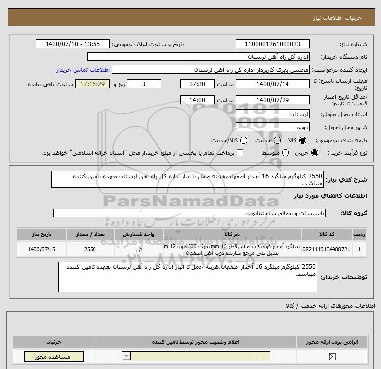This screenshot has width=381, height=369.
Task: Click the شماره نیاز number field
Action: click(x=272, y=44)
